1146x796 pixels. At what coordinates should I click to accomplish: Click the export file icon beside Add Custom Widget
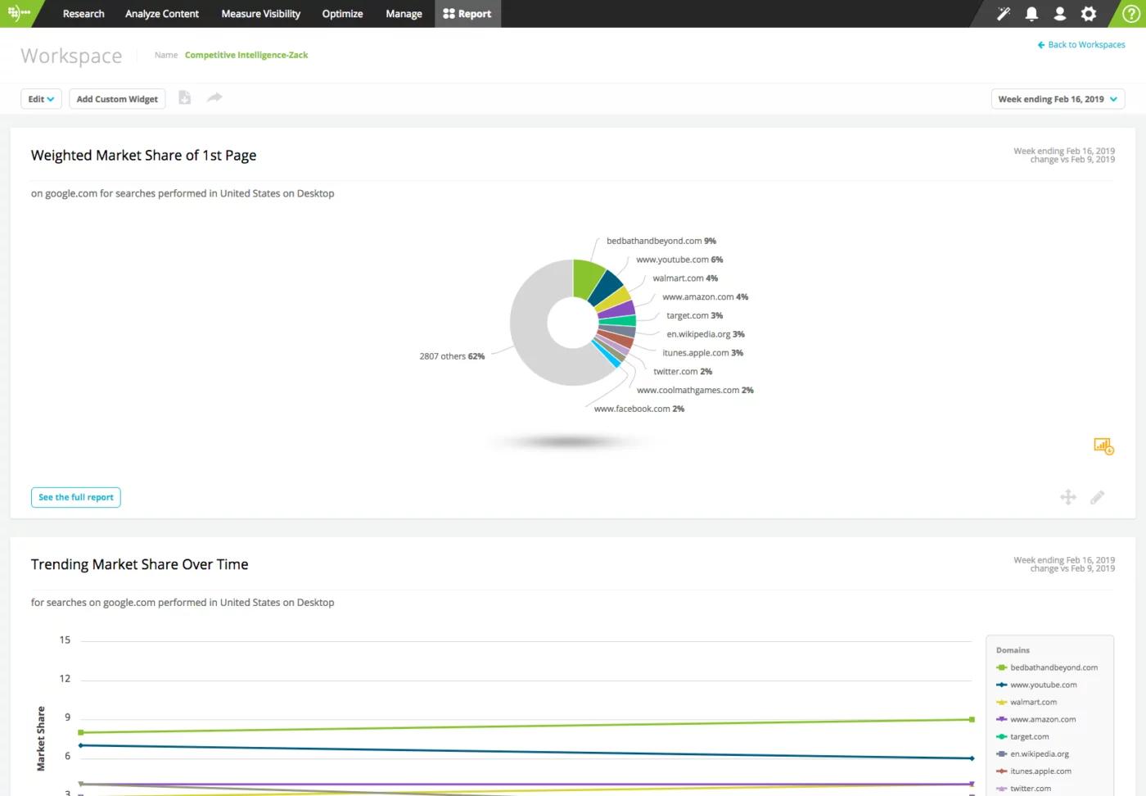[184, 97]
